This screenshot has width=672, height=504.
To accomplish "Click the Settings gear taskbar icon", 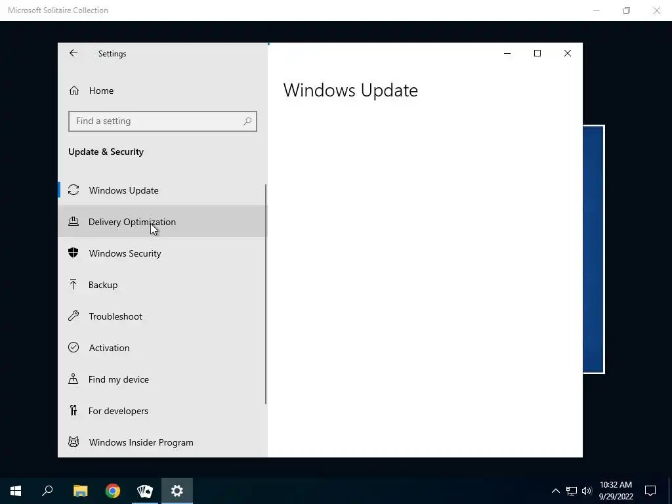I will tap(177, 491).
